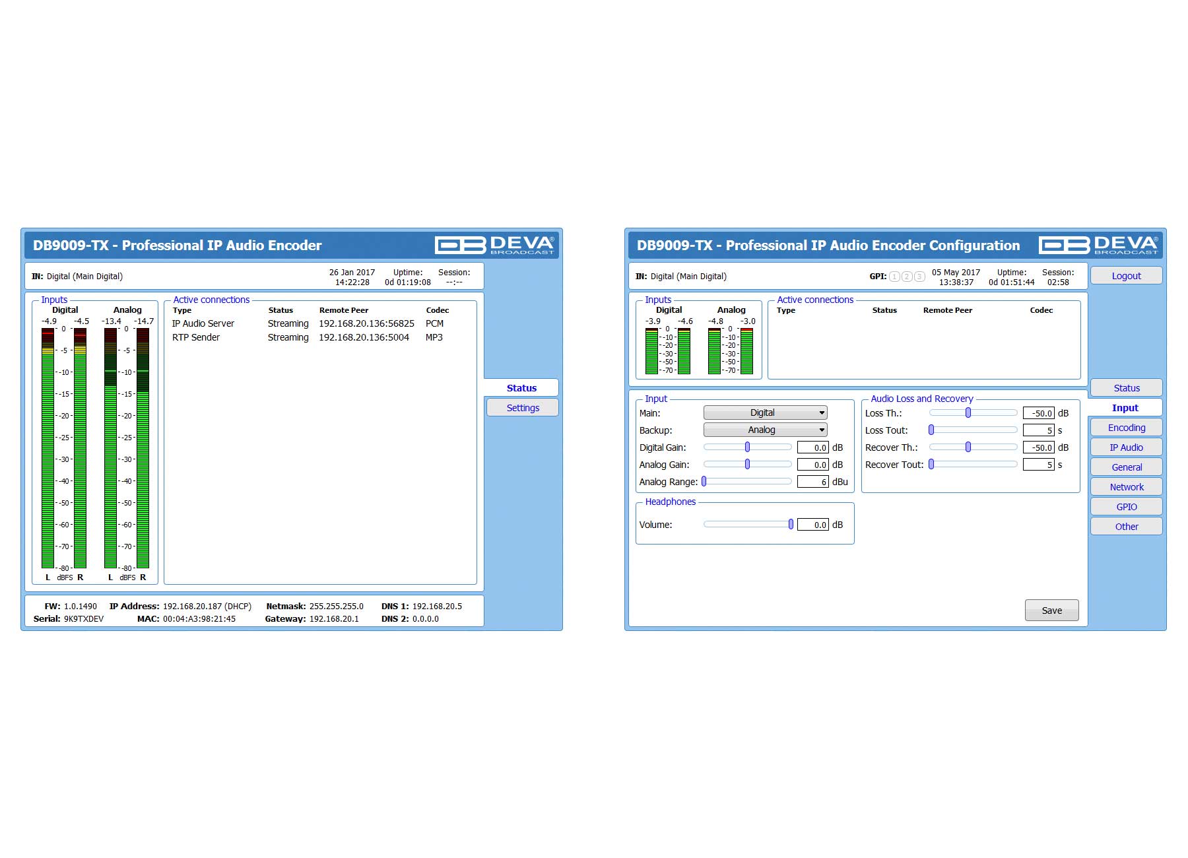Select the Input tab
1188x858 pixels.
click(x=1125, y=408)
